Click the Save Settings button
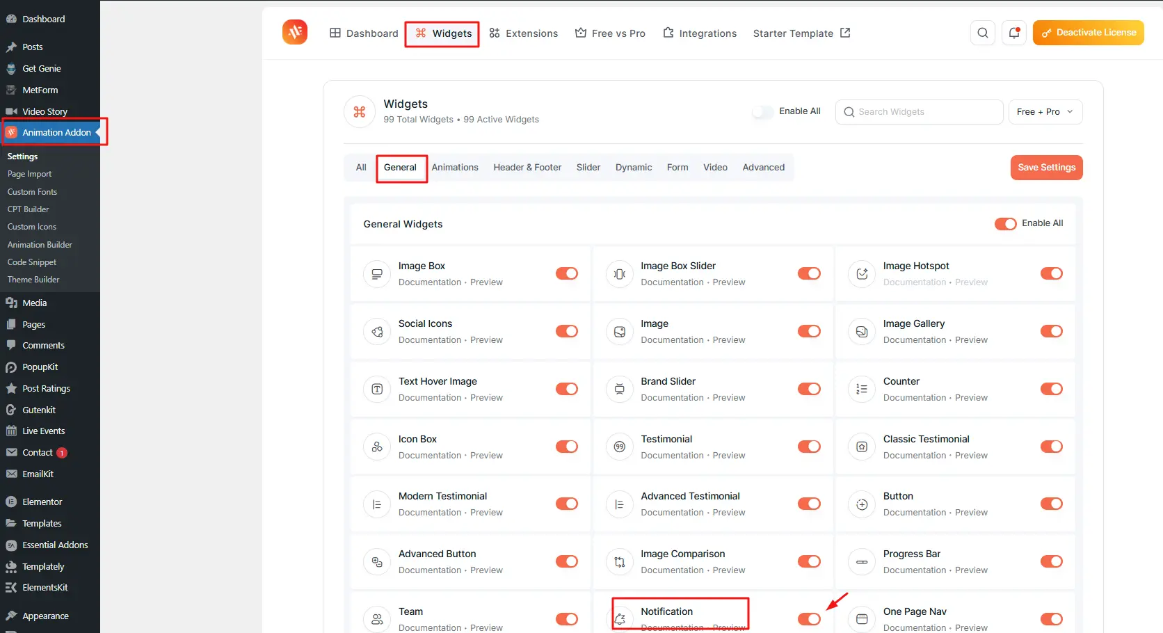The width and height of the screenshot is (1163, 633). (1046, 168)
